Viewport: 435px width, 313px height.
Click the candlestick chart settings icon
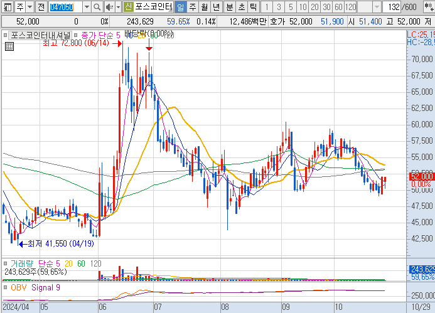[x=429, y=7]
